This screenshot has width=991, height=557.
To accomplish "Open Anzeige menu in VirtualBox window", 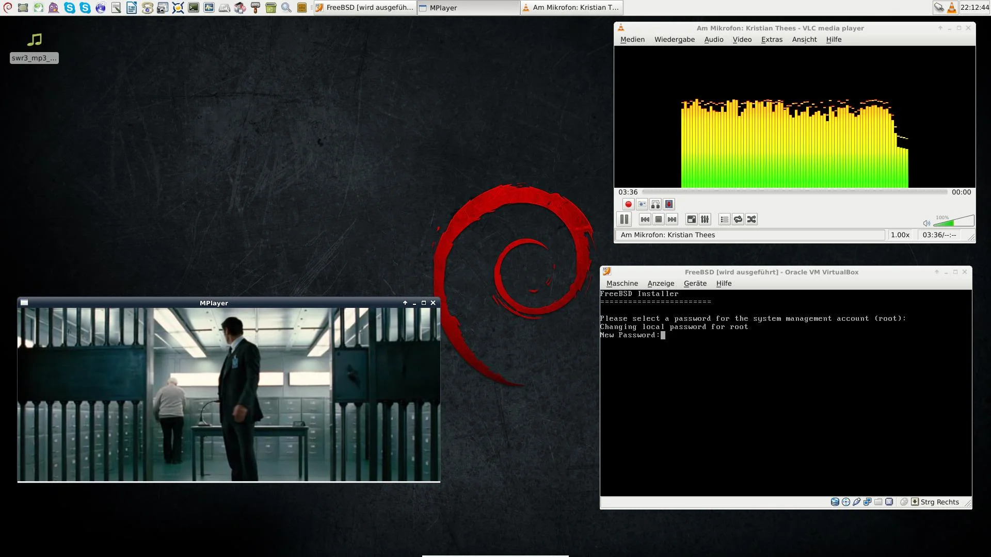I will pyautogui.click(x=661, y=284).
